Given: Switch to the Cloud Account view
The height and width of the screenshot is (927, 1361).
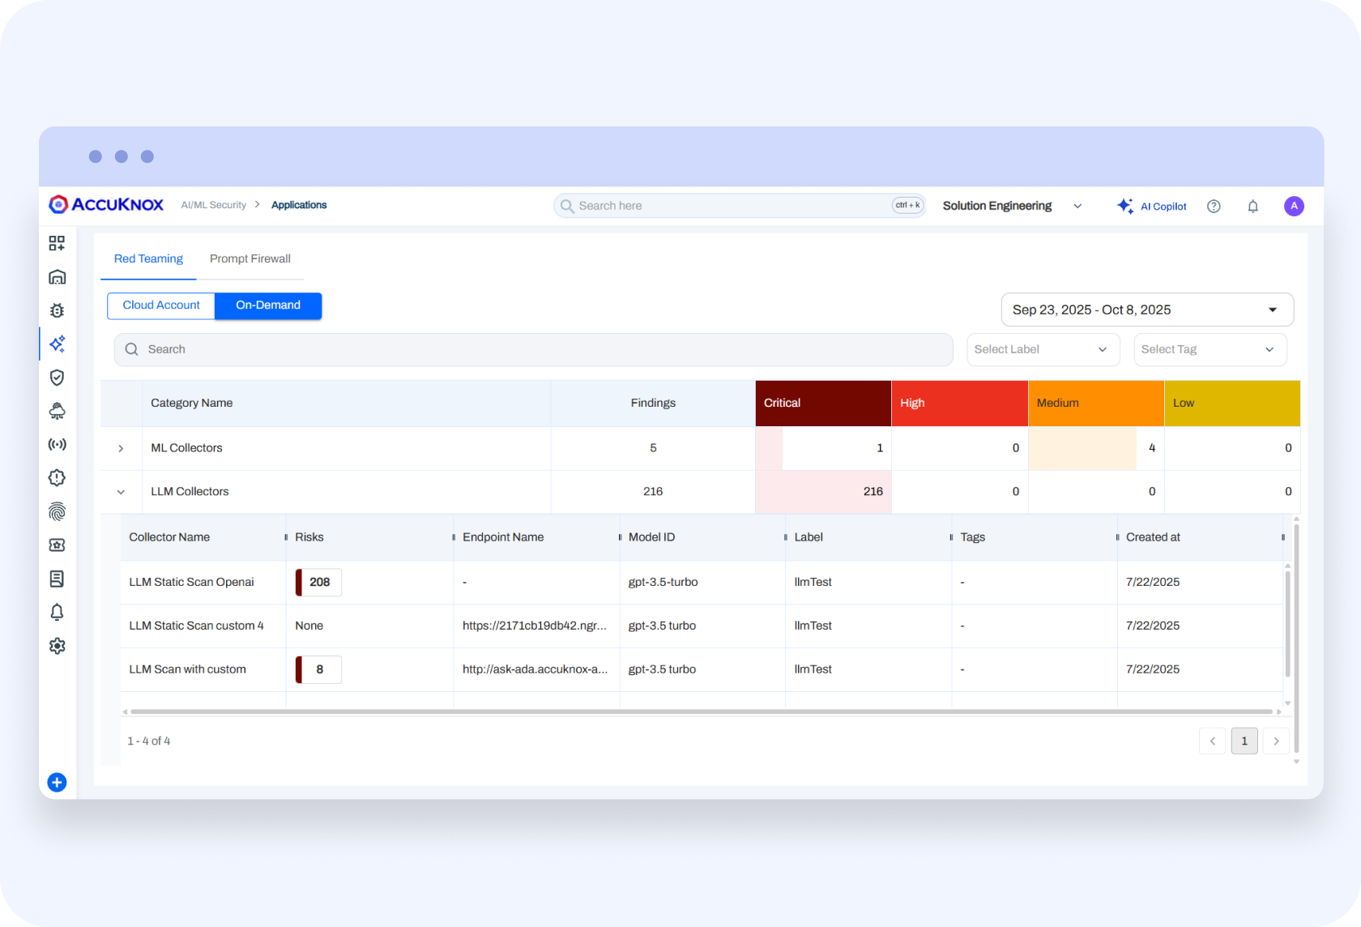Looking at the screenshot, I should (x=160, y=305).
